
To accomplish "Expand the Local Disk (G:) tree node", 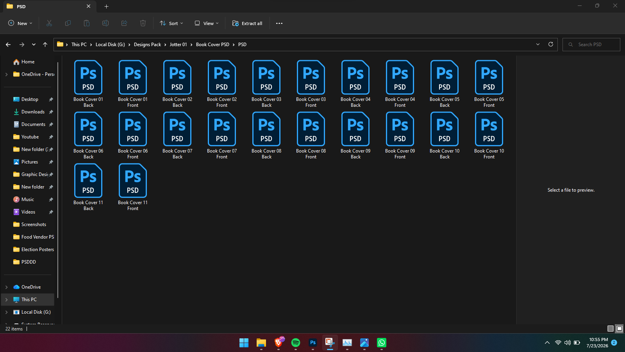I will (x=6, y=312).
